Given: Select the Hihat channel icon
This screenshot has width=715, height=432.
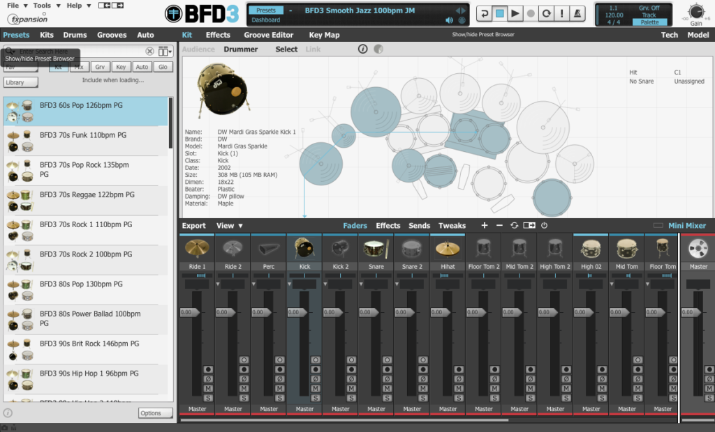Looking at the screenshot, I should [x=448, y=249].
